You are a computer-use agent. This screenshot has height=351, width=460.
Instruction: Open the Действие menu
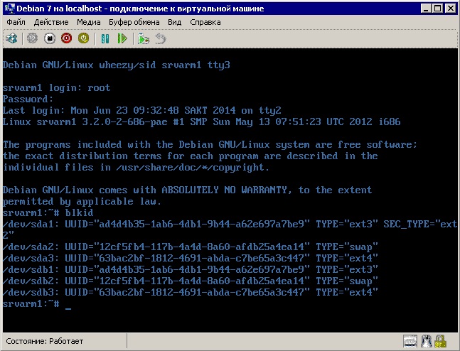tap(51, 22)
